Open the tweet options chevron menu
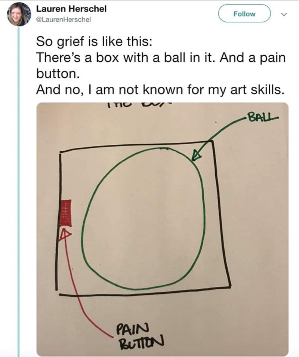 click(283, 14)
